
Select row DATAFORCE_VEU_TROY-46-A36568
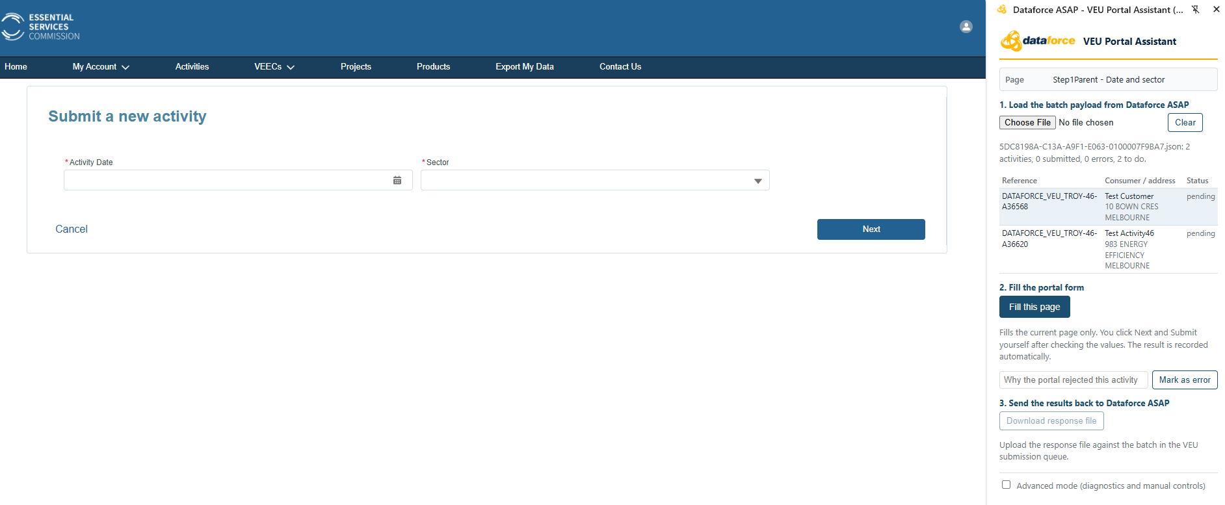(1109, 207)
